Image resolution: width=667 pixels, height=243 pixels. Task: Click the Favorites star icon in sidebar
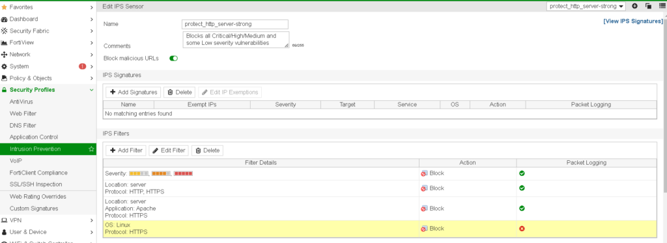click(x=5, y=7)
